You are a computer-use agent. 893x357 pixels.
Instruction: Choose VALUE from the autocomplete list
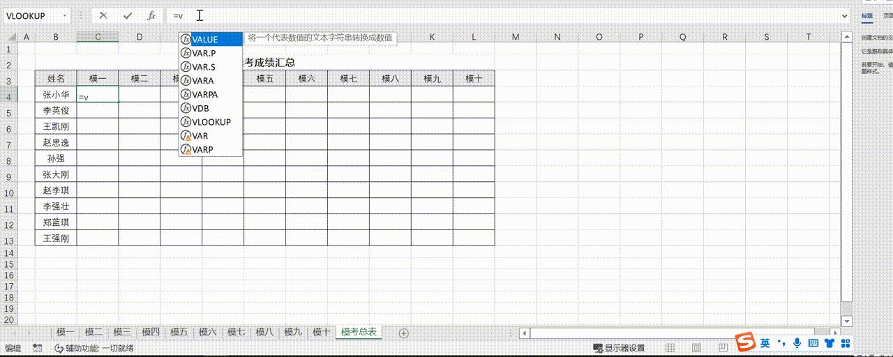point(211,40)
